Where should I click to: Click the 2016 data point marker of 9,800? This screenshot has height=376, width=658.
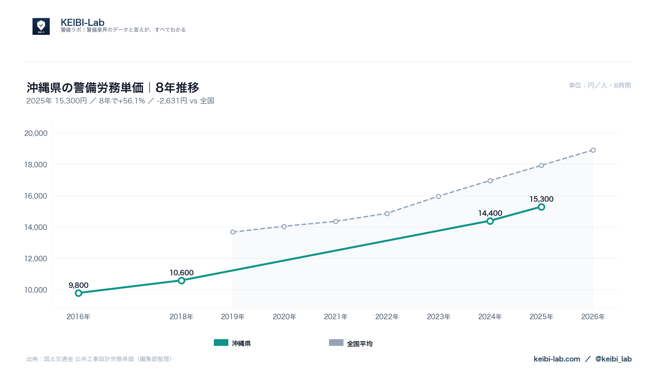78,293
